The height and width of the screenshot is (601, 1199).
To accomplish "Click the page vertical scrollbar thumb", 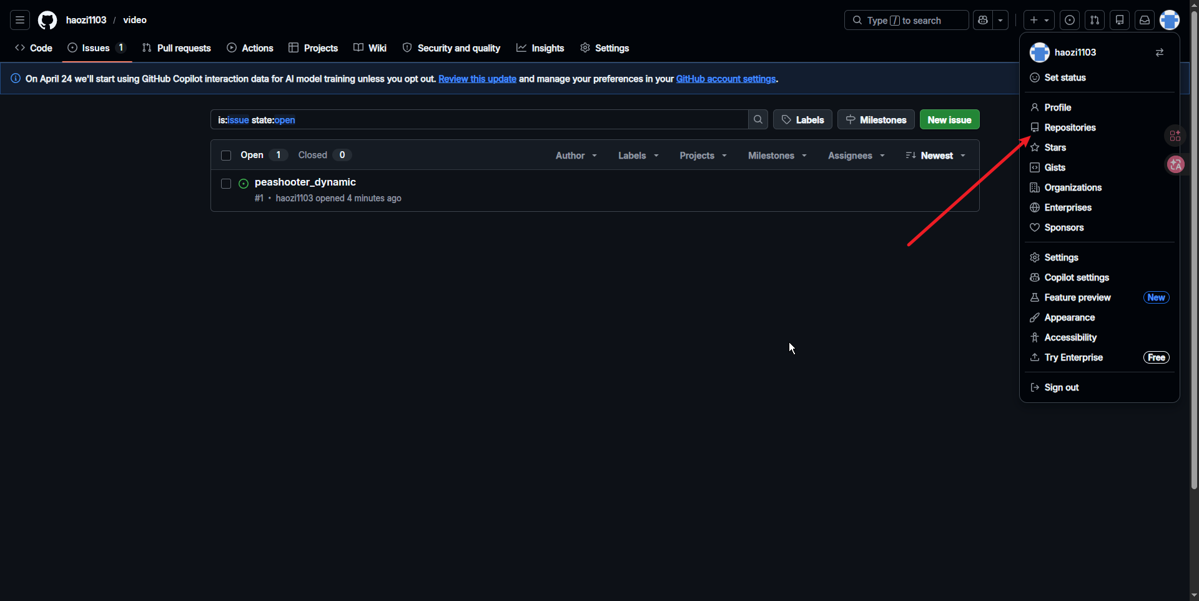I will click(x=1194, y=250).
